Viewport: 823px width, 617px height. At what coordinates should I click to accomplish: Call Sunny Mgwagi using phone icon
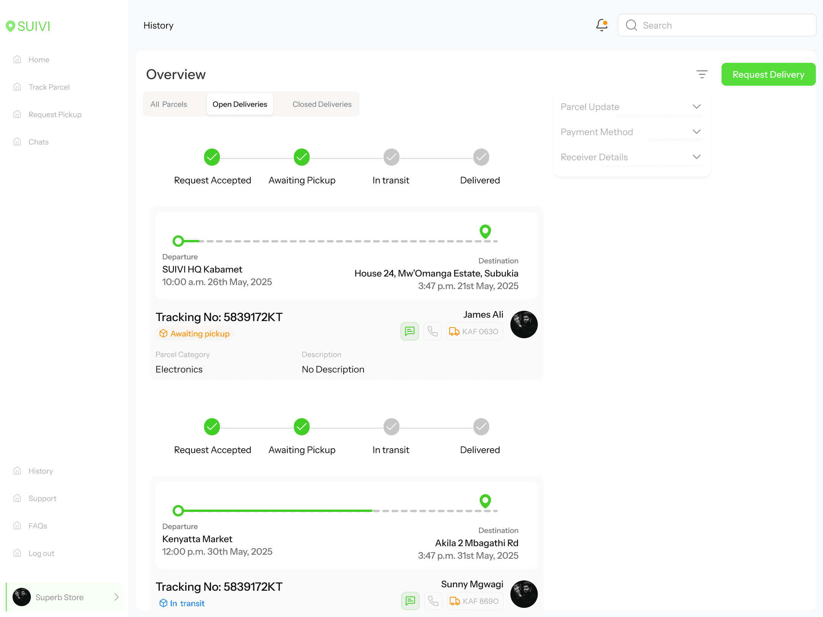433,601
